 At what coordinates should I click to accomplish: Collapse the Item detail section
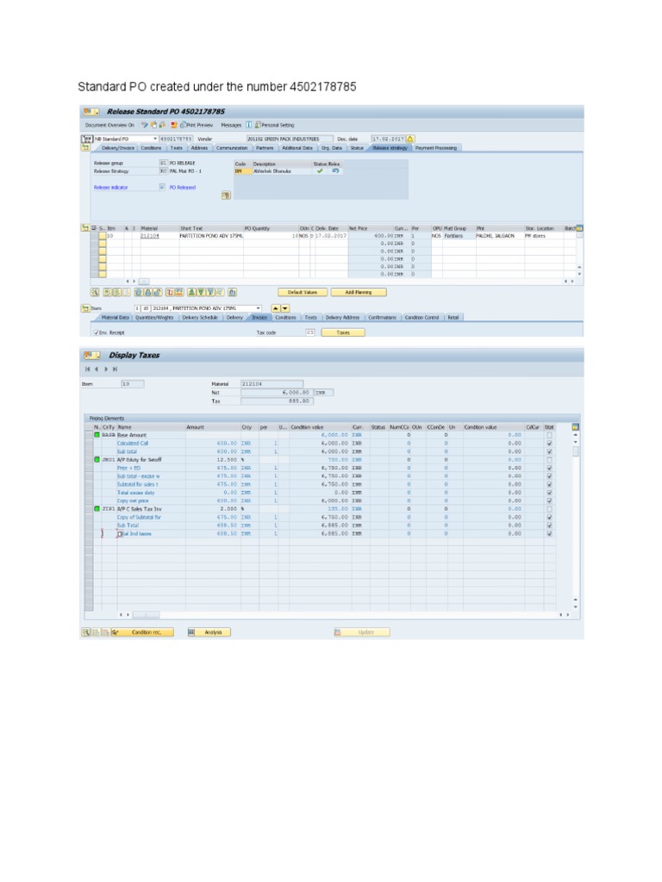85,308
